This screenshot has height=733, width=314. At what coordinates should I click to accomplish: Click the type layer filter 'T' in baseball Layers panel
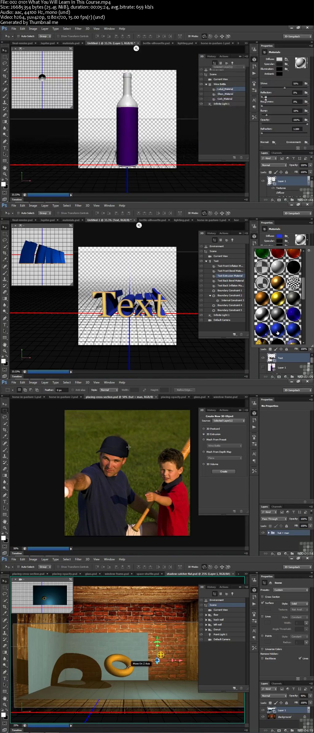293,512
